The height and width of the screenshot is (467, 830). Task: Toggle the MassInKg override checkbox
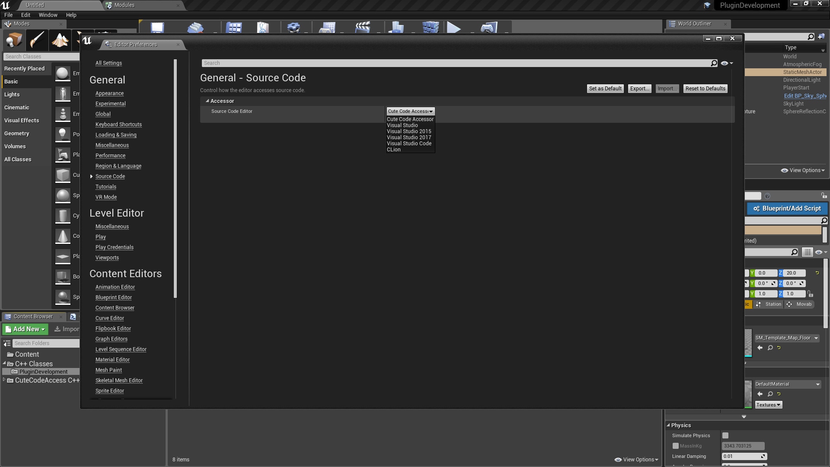coord(676,446)
